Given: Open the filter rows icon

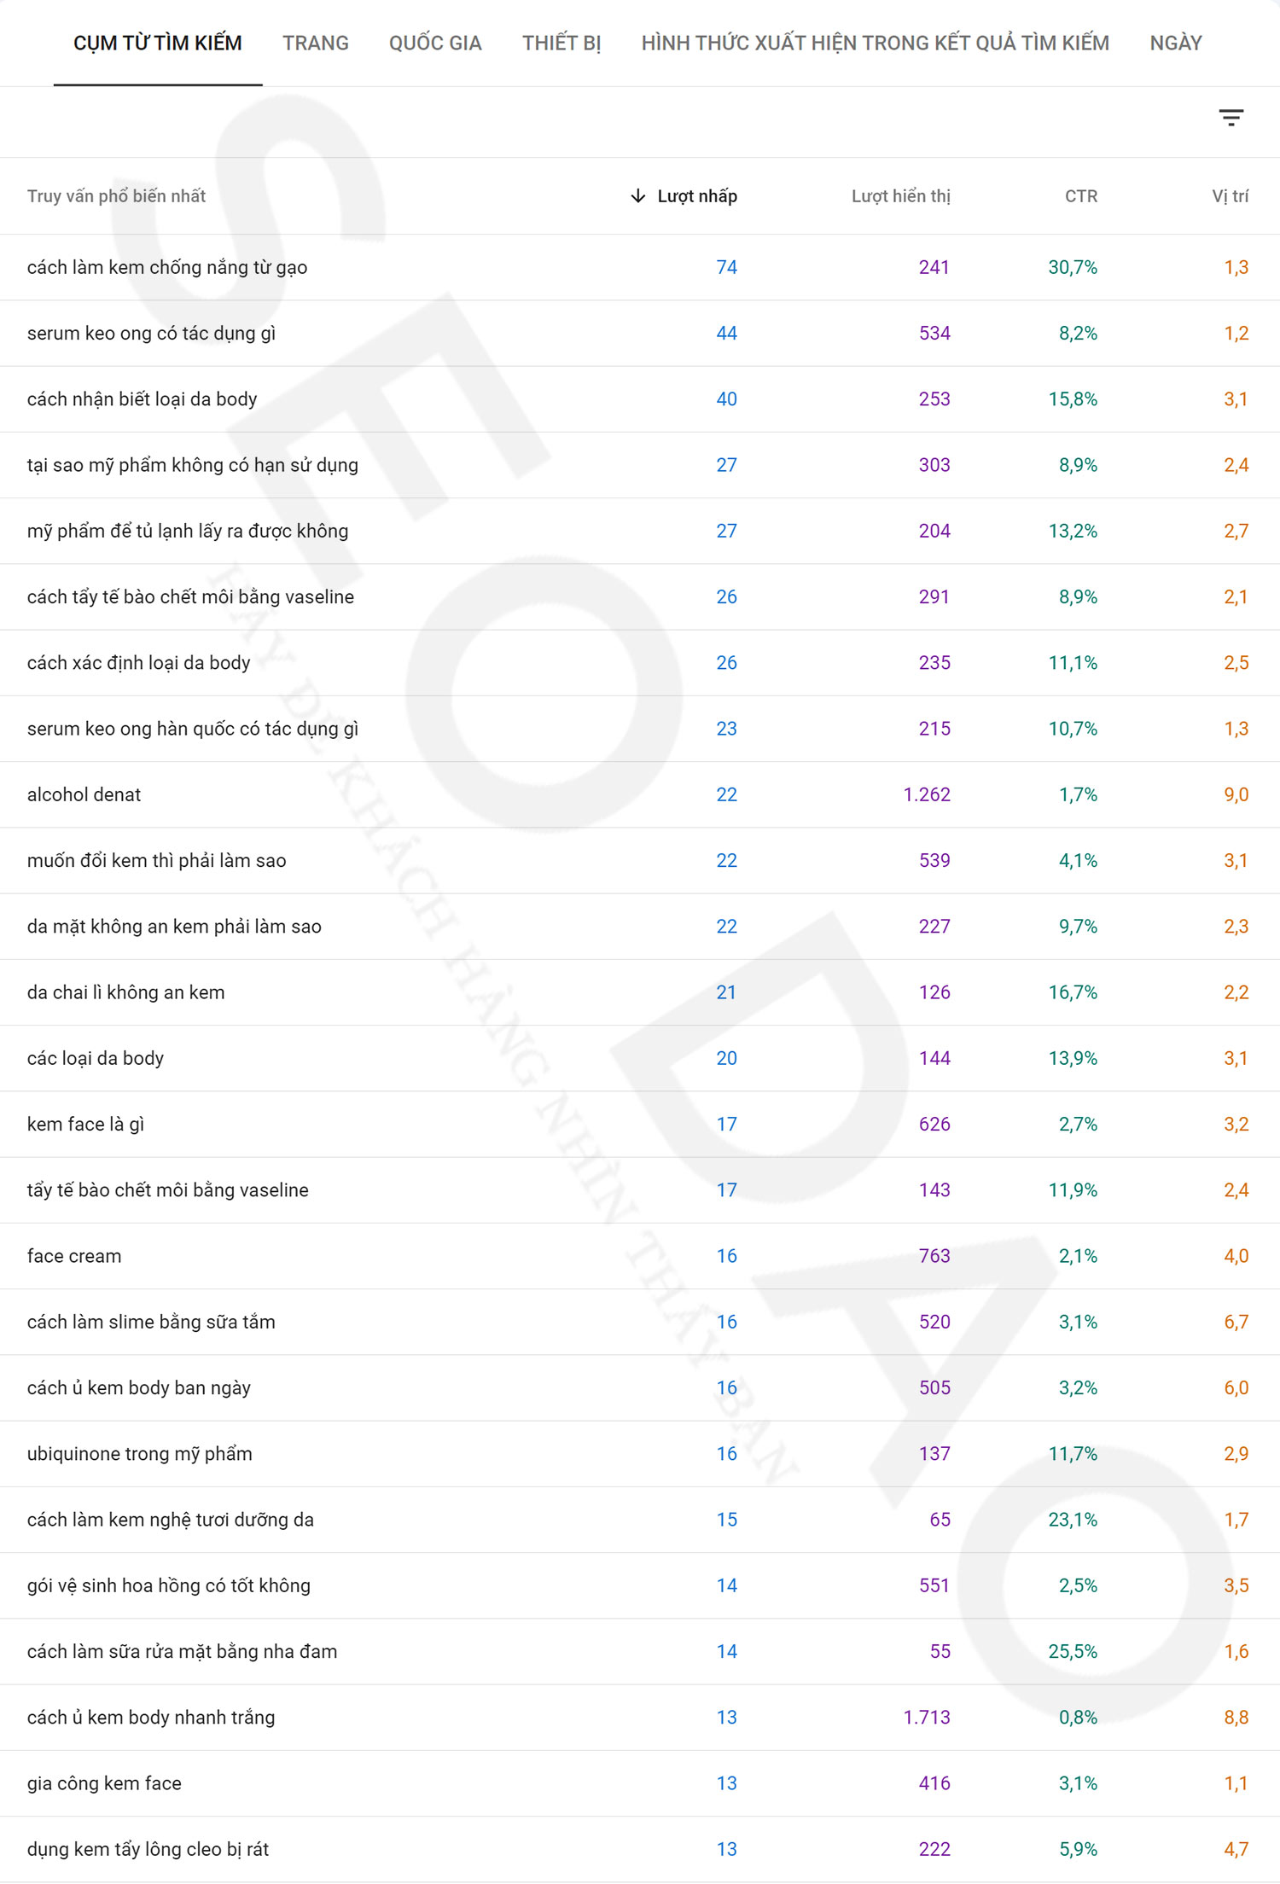Looking at the screenshot, I should pos(1231,118).
